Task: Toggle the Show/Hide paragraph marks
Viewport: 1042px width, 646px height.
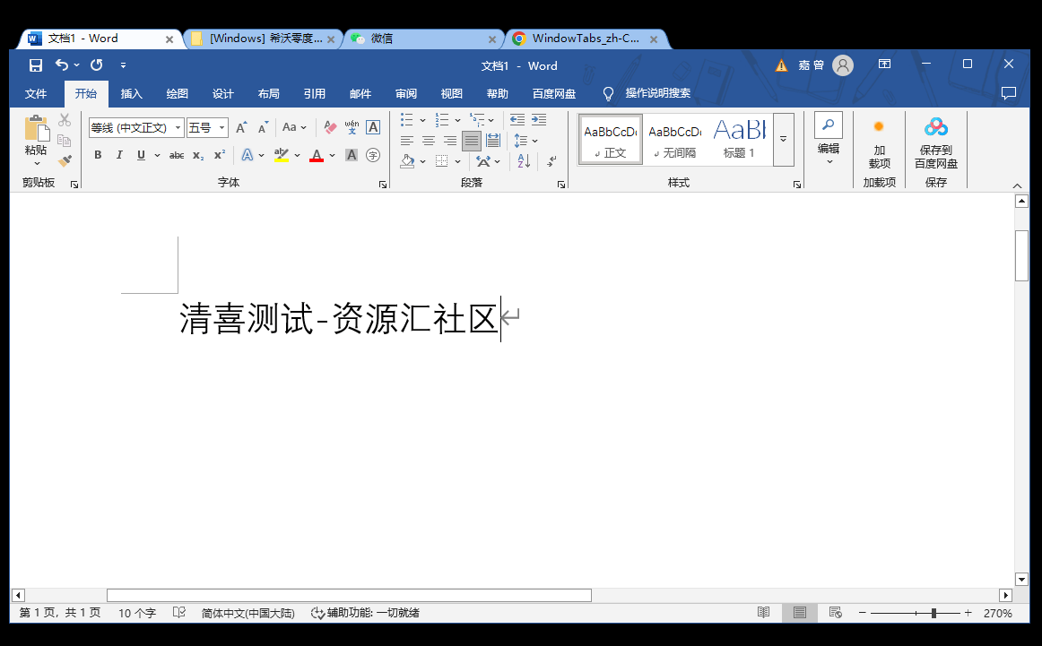Action: click(551, 161)
